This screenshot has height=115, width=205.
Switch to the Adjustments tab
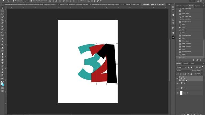click(185, 6)
